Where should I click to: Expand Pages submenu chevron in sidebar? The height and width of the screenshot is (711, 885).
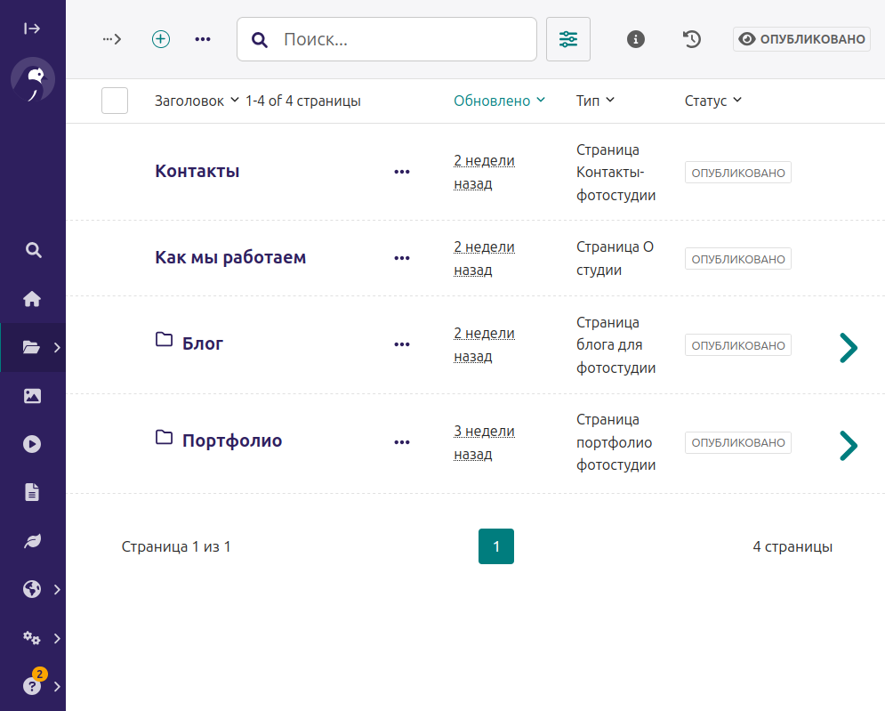point(57,347)
